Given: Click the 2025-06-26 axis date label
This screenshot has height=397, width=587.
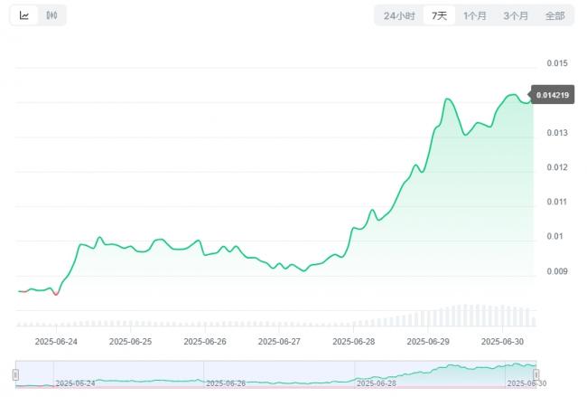Looking at the screenshot, I should click(x=205, y=342).
